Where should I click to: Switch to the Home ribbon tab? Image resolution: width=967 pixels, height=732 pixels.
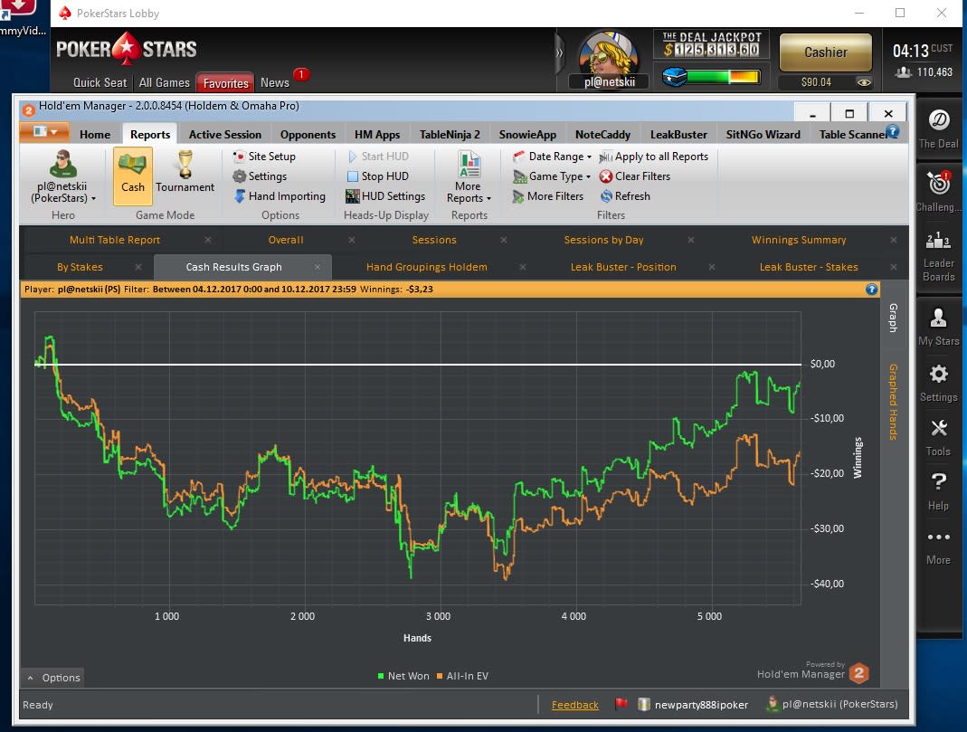(95, 135)
